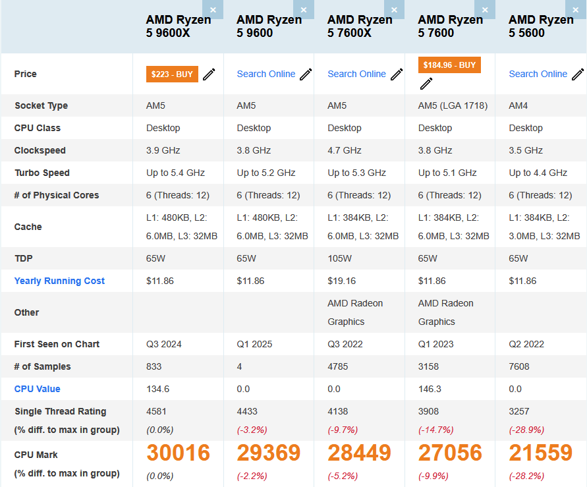The image size is (587, 487).
Task: Open the CPU Value explanation
Action: 37,389
